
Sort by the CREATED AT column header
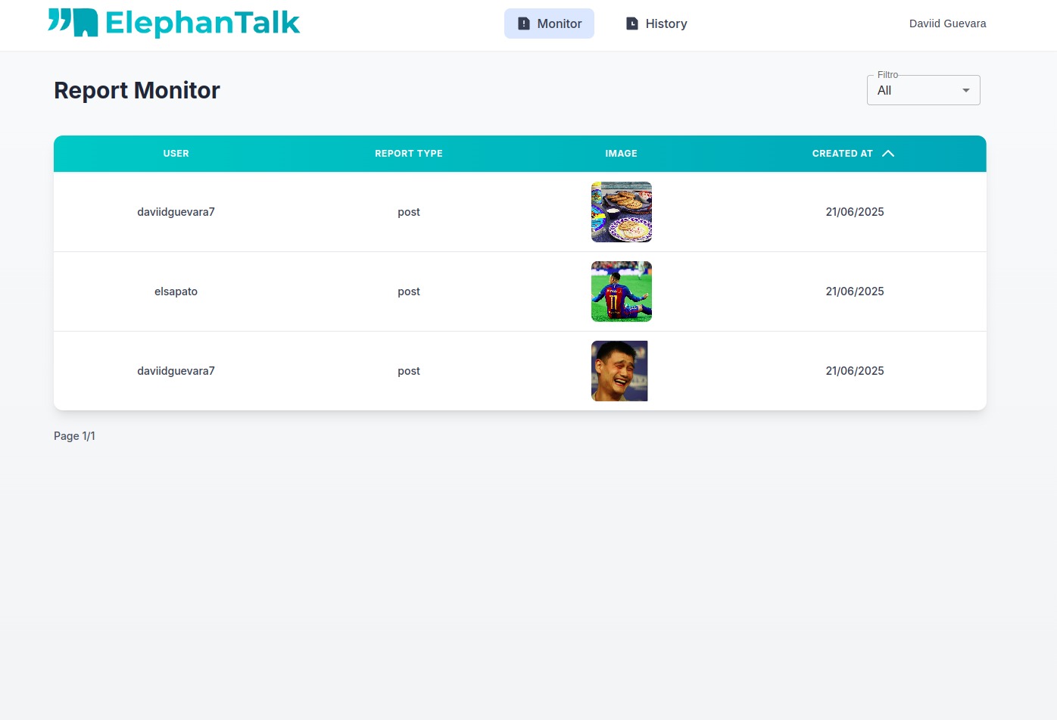pos(842,154)
